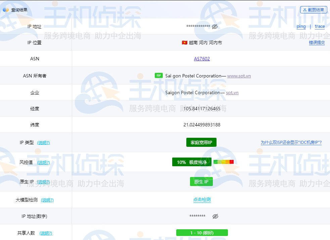Click the risk level color bar

pos(224,162)
